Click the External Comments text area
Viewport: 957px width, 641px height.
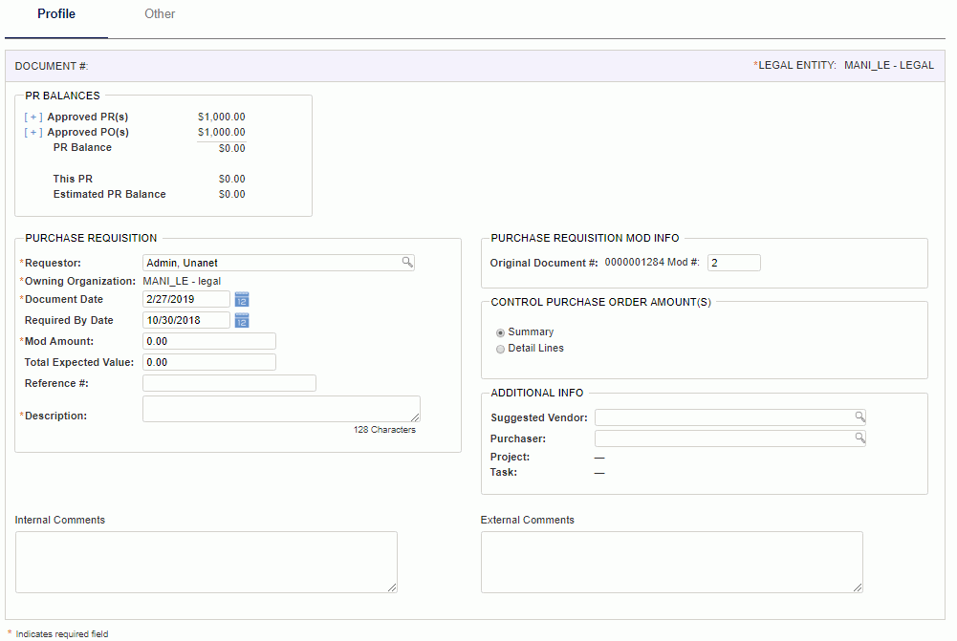click(672, 563)
